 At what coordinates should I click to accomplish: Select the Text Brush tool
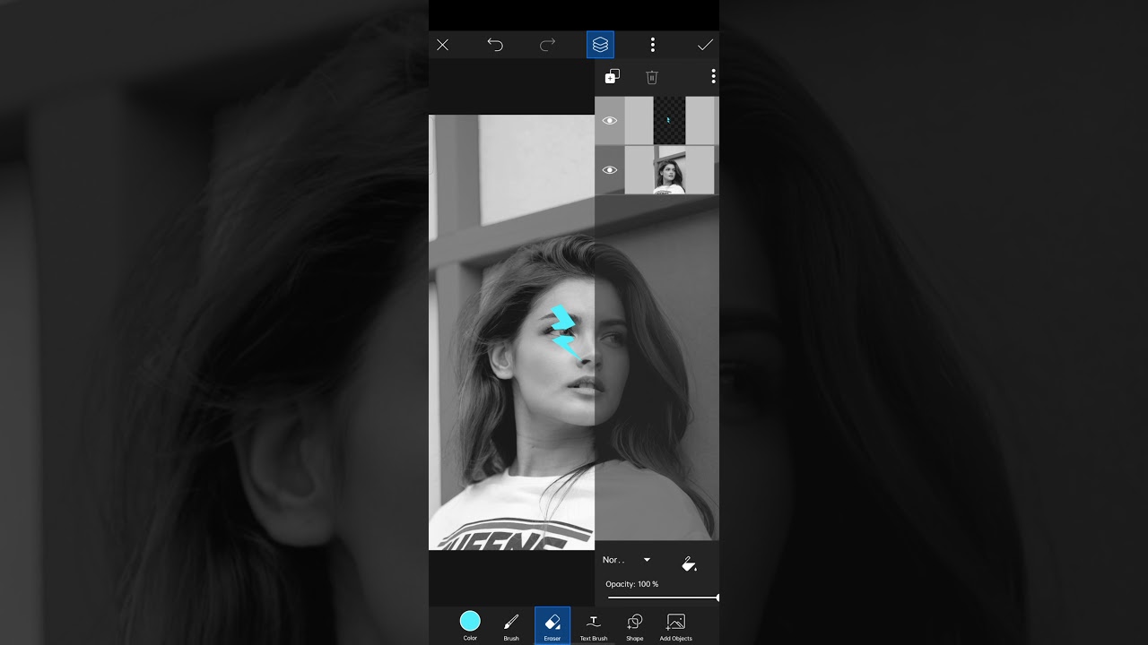[594, 625]
